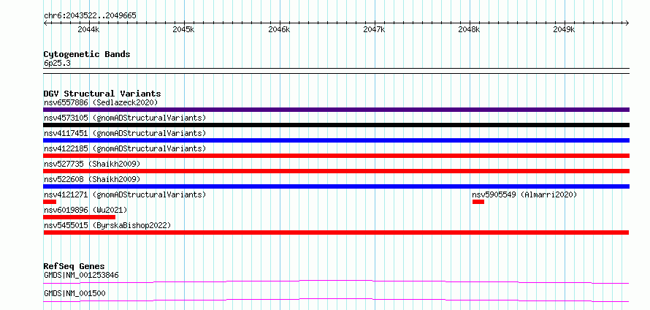Select the short red nsv5905549 bar

(x=478, y=202)
